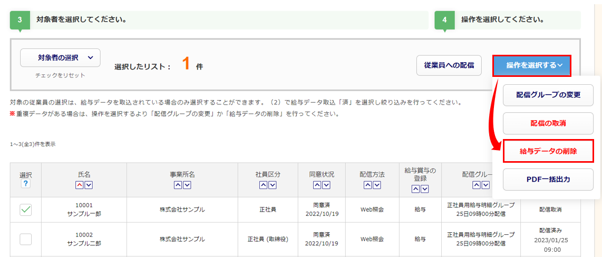Click Web照会 in サンプル一郎 row

tap(372, 210)
